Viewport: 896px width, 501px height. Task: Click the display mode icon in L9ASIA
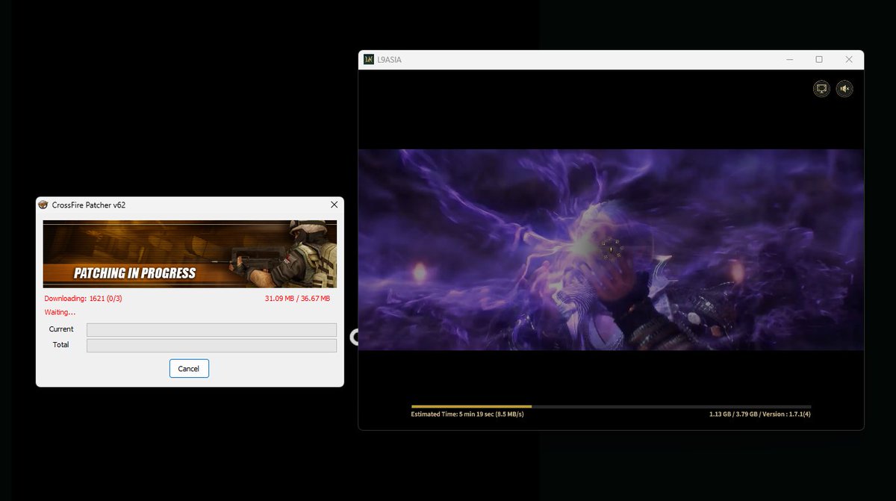pos(821,89)
